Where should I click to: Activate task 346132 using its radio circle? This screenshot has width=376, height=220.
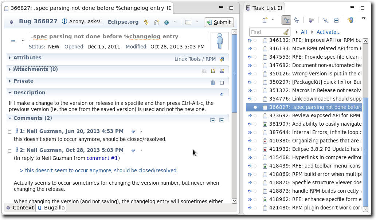point(255,40)
